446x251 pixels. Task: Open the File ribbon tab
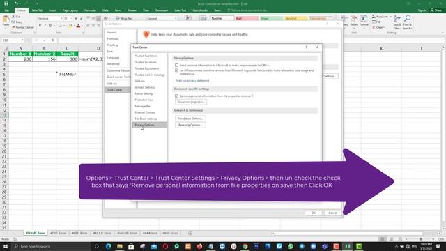[x=6, y=10]
